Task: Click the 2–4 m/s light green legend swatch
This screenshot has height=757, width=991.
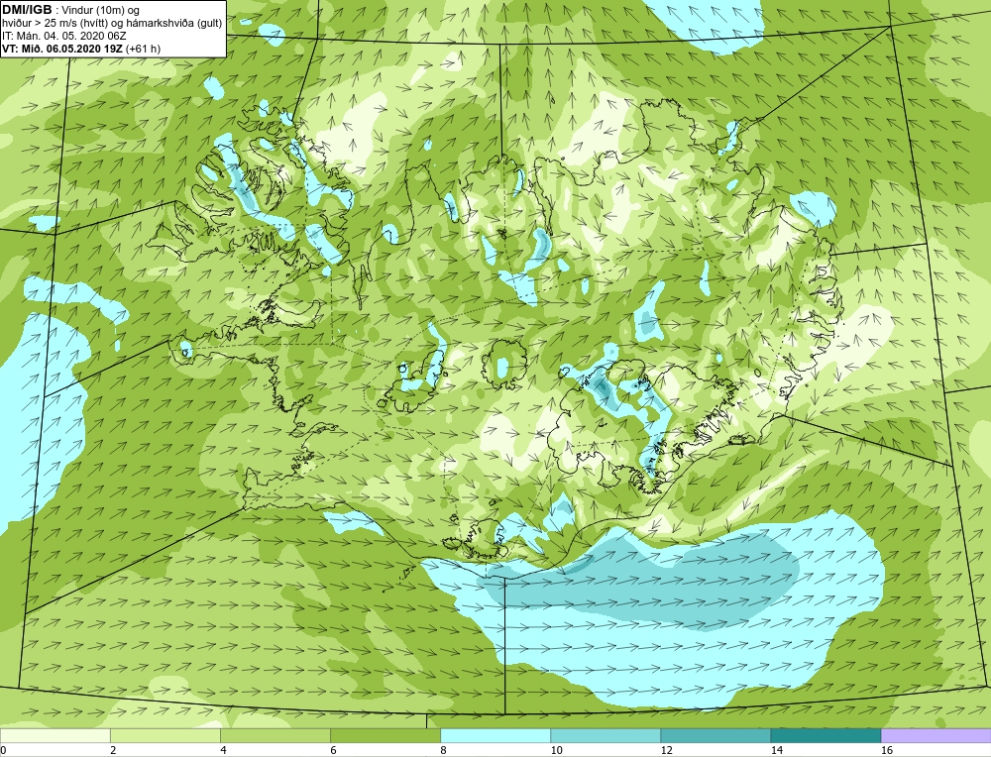Action: pos(165,735)
